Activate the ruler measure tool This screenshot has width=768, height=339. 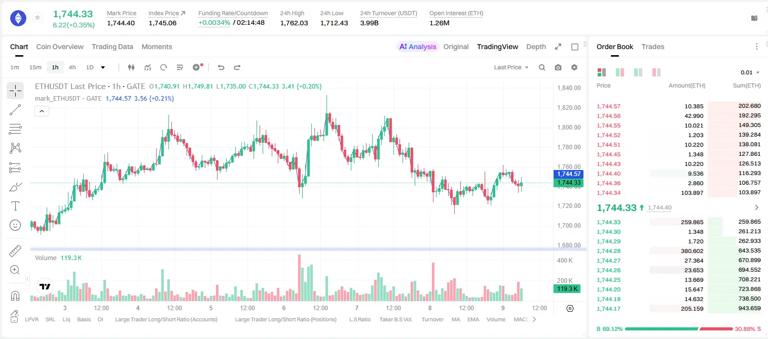click(15, 250)
